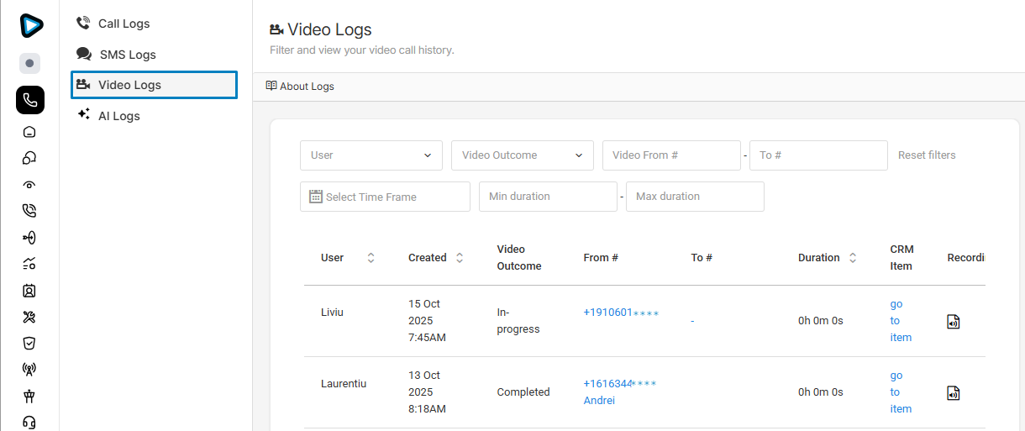Click the eye icon in sidebar
Screen dimensions: 1025x431
point(29,185)
